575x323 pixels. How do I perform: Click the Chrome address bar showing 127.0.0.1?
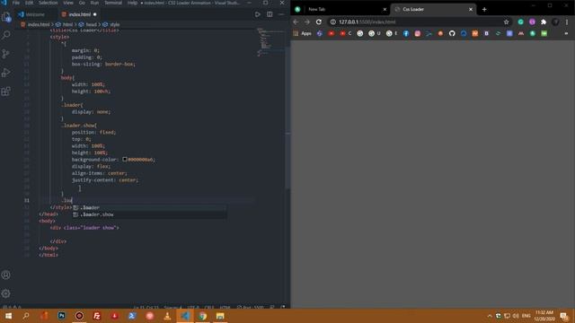pyautogui.click(x=420, y=22)
